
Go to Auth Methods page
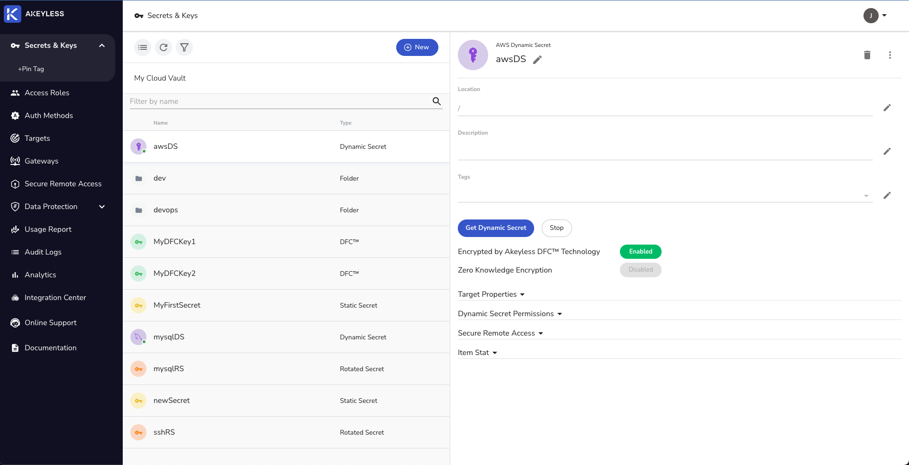pos(49,116)
